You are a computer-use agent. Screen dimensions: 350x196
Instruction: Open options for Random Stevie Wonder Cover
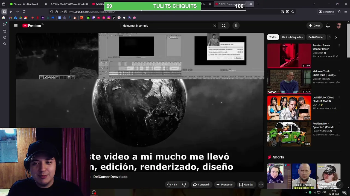(339, 46)
